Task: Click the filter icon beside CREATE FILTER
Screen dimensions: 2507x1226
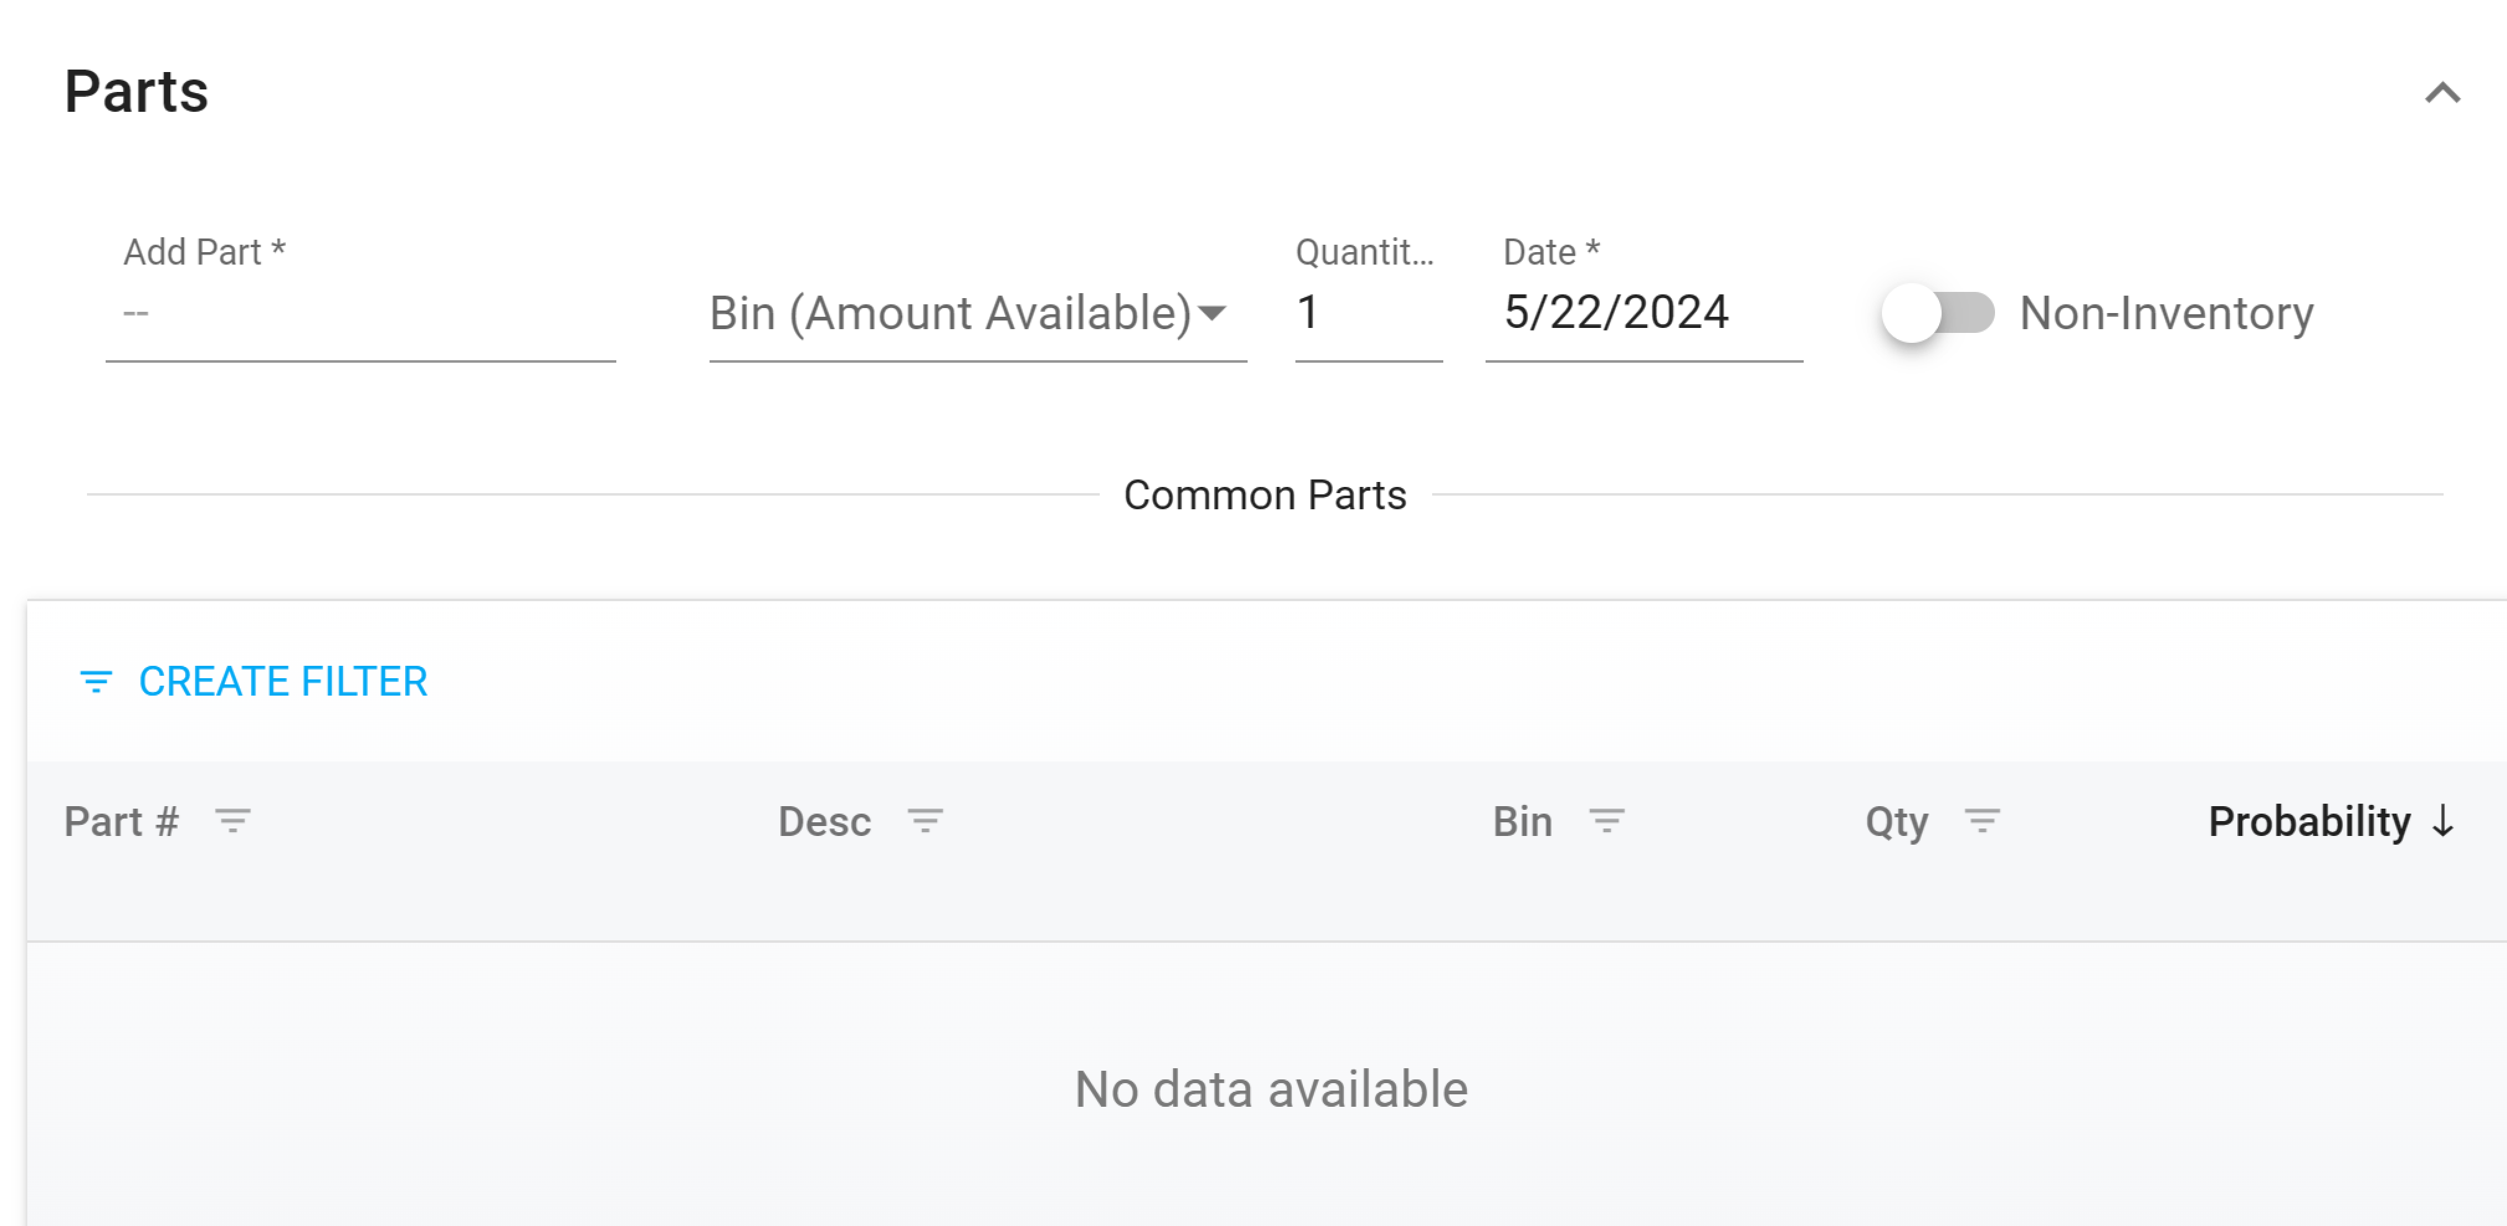Action: pos(96,681)
